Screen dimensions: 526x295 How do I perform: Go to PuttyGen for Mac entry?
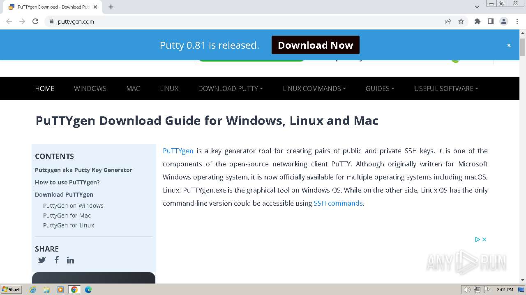[x=67, y=216]
